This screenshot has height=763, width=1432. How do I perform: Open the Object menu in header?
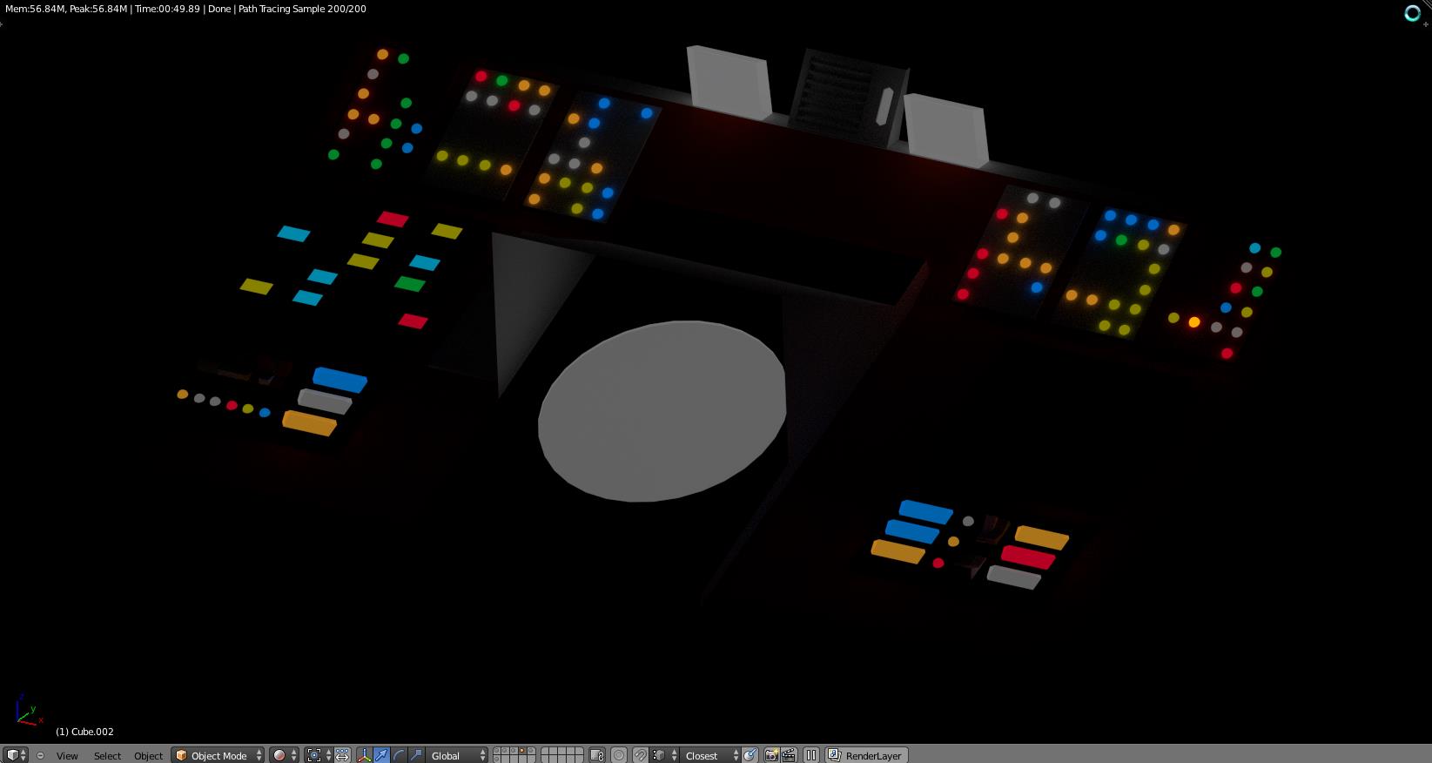tap(148, 755)
